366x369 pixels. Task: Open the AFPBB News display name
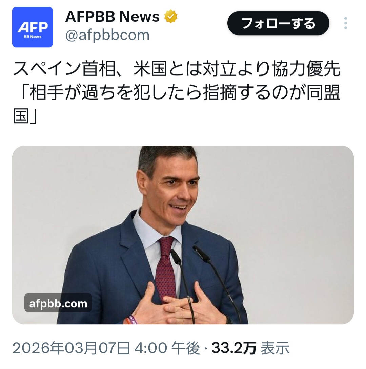[x=113, y=17]
